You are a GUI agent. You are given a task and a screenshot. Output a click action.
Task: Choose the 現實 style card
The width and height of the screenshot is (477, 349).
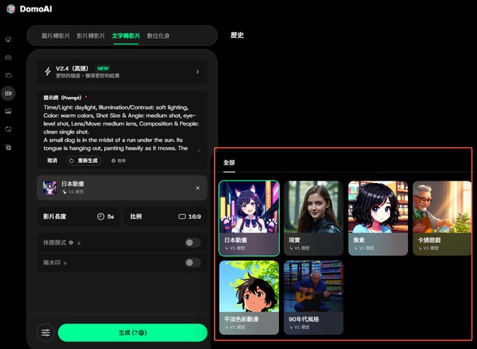coord(313,218)
